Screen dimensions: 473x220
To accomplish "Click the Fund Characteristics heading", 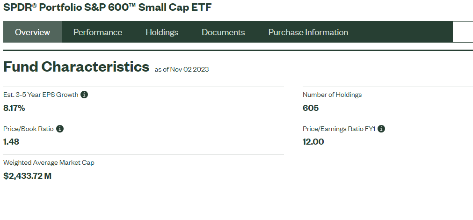I will pyautogui.click(x=76, y=66).
